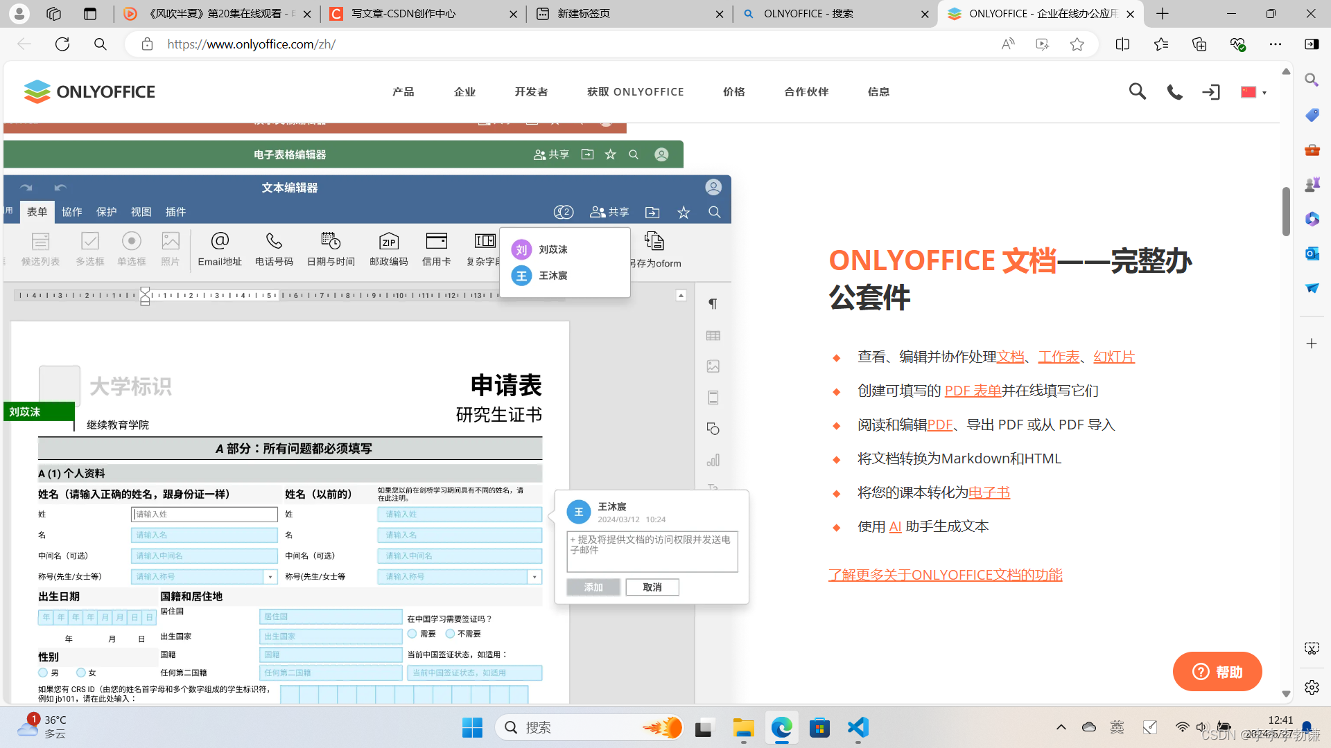Click the browser back arrow
This screenshot has height=748, width=1331.
[x=24, y=44]
